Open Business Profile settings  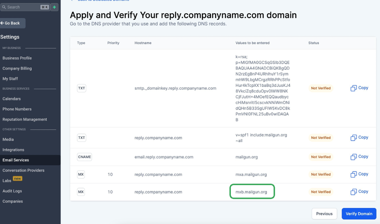tap(17, 58)
